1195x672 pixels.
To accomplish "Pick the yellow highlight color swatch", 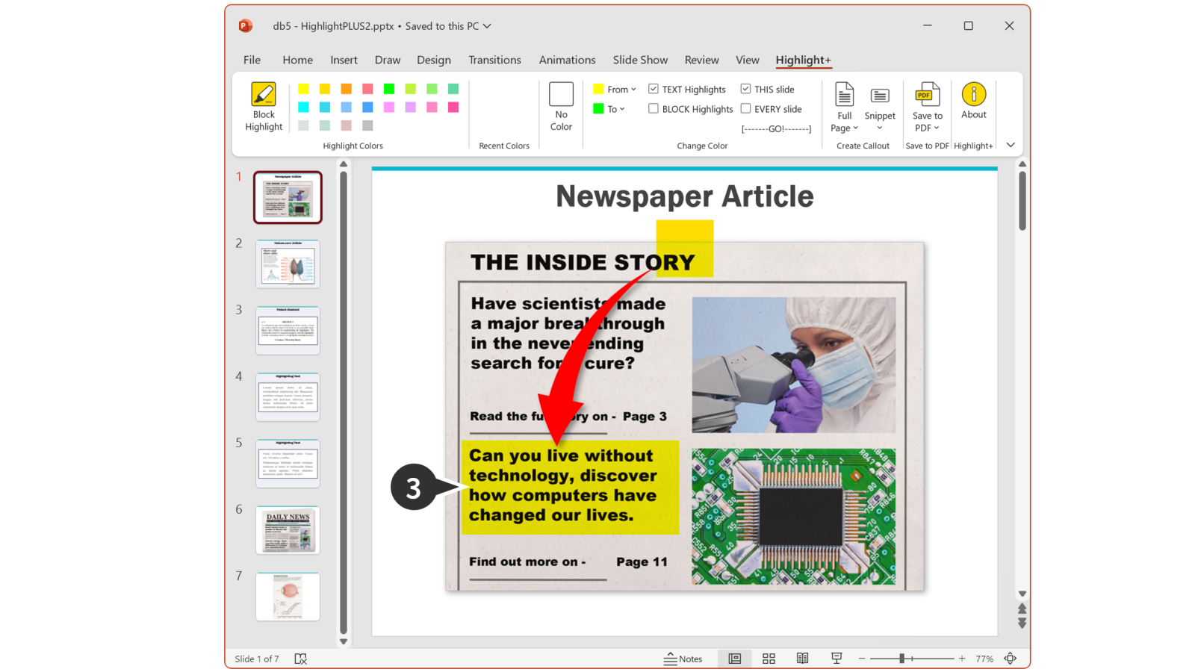I will [303, 89].
